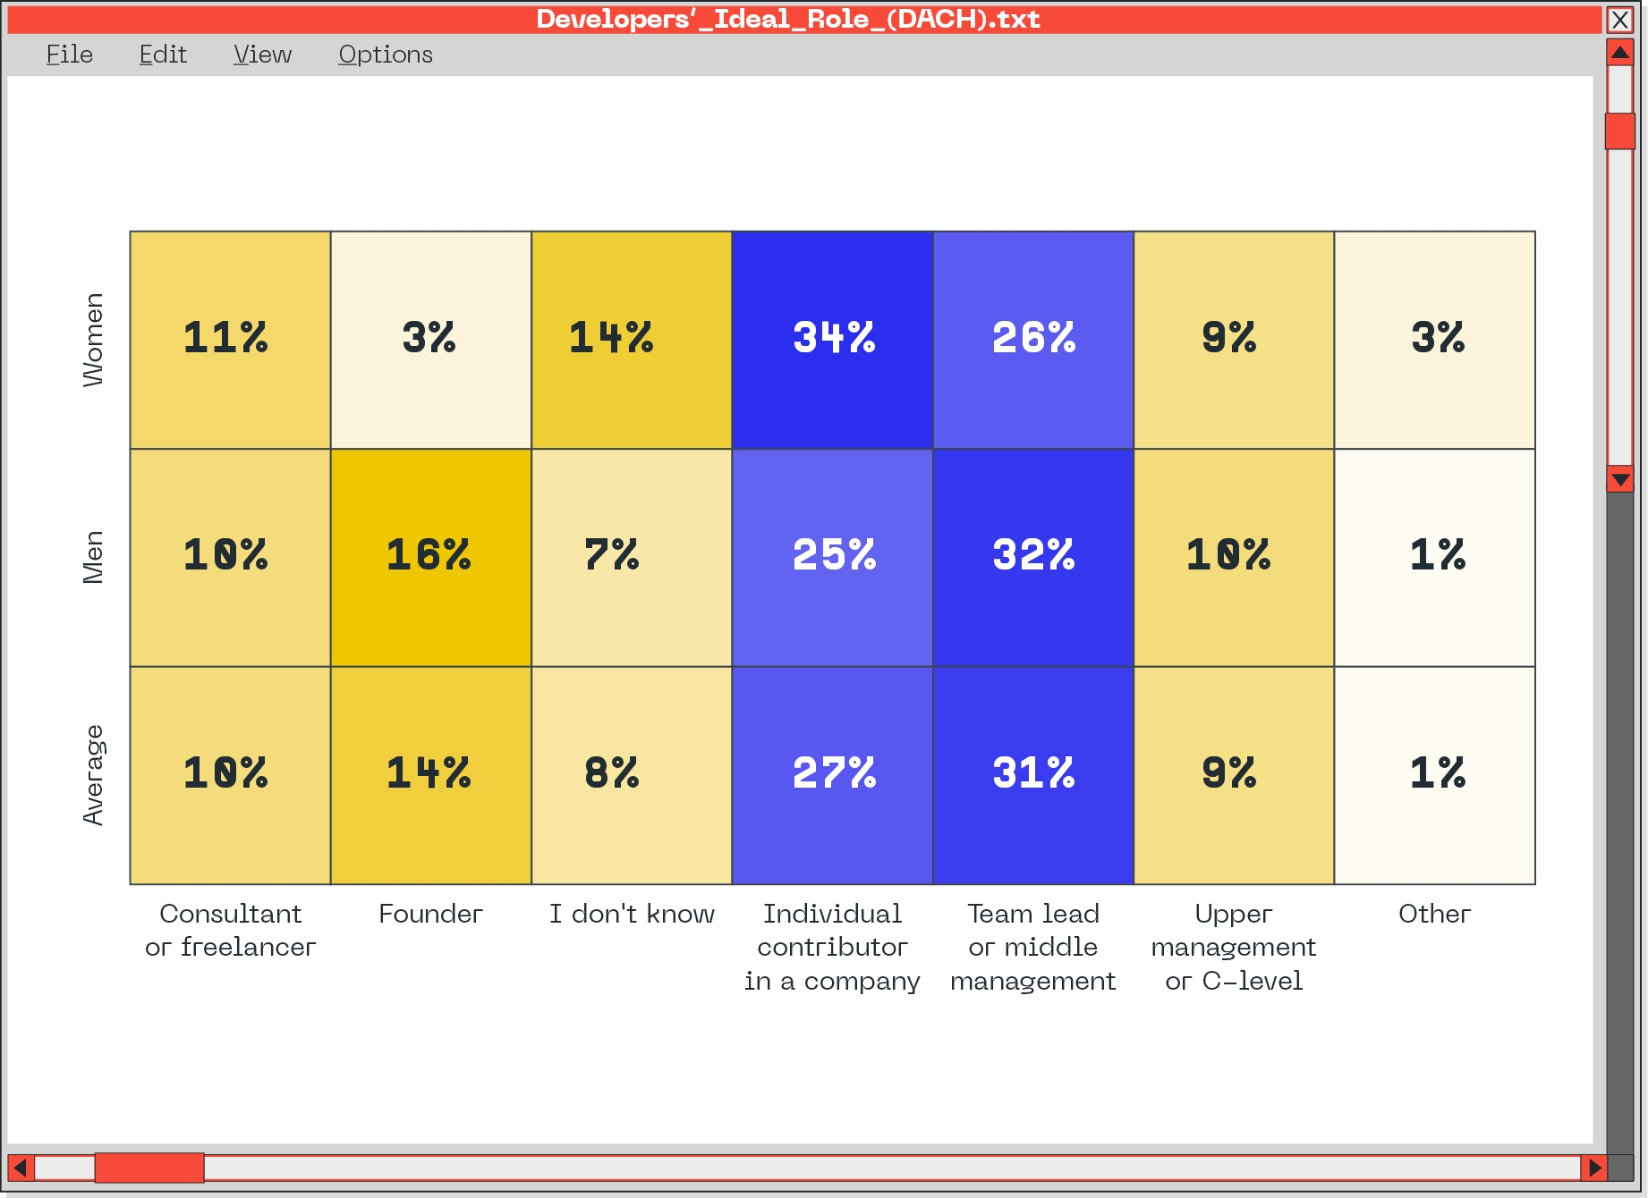1648x1198 pixels.
Task: Select the Women Founder cell 3%
Action: click(x=431, y=340)
